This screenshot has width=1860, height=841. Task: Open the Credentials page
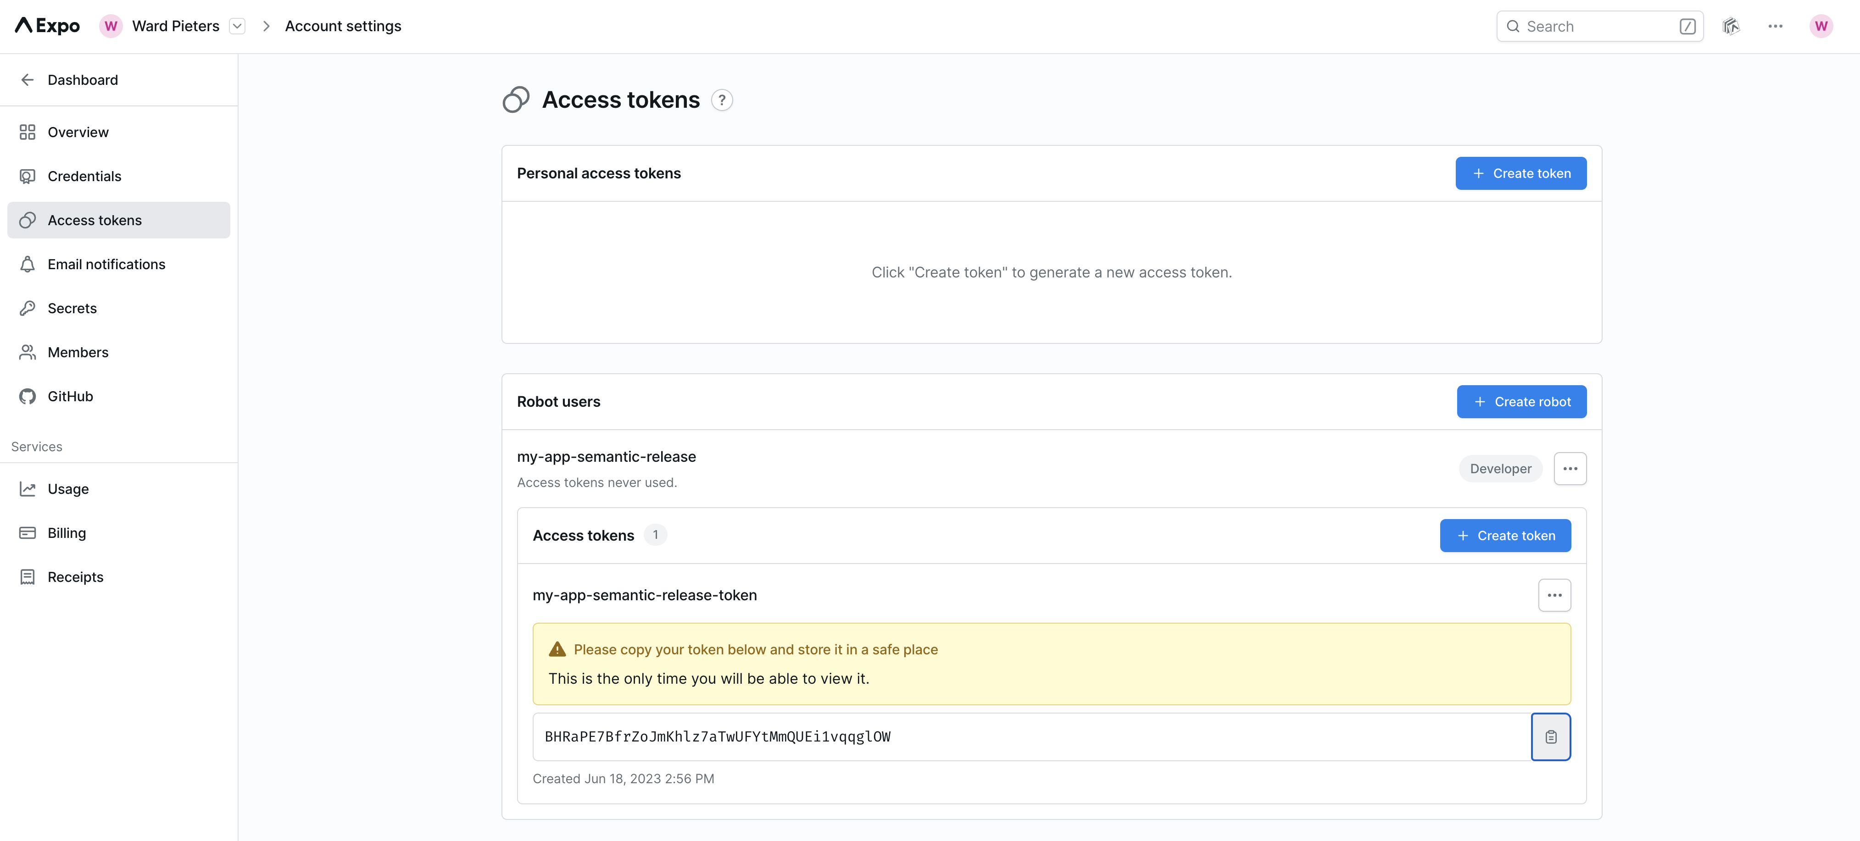click(x=84, y=176)
